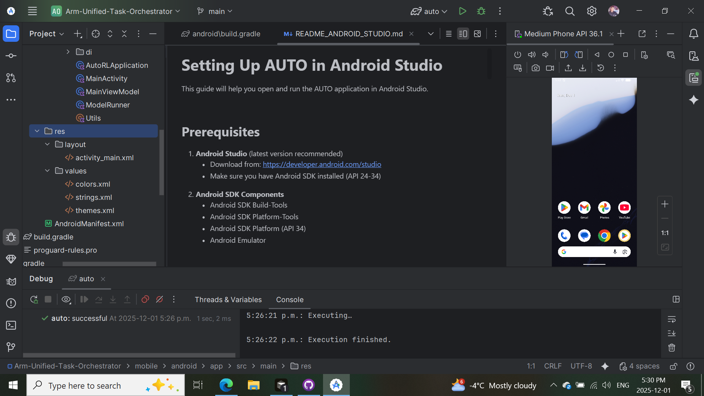
Task: Select the Threads & Variables tab
Action: pyautogui.click(x=228, y=300)
